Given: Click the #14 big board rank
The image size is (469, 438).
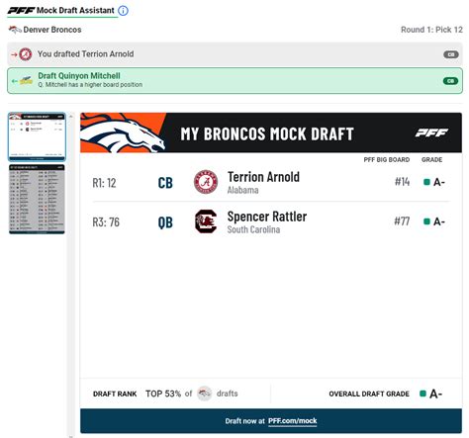Looking at the screenshot, I should 402,182.
